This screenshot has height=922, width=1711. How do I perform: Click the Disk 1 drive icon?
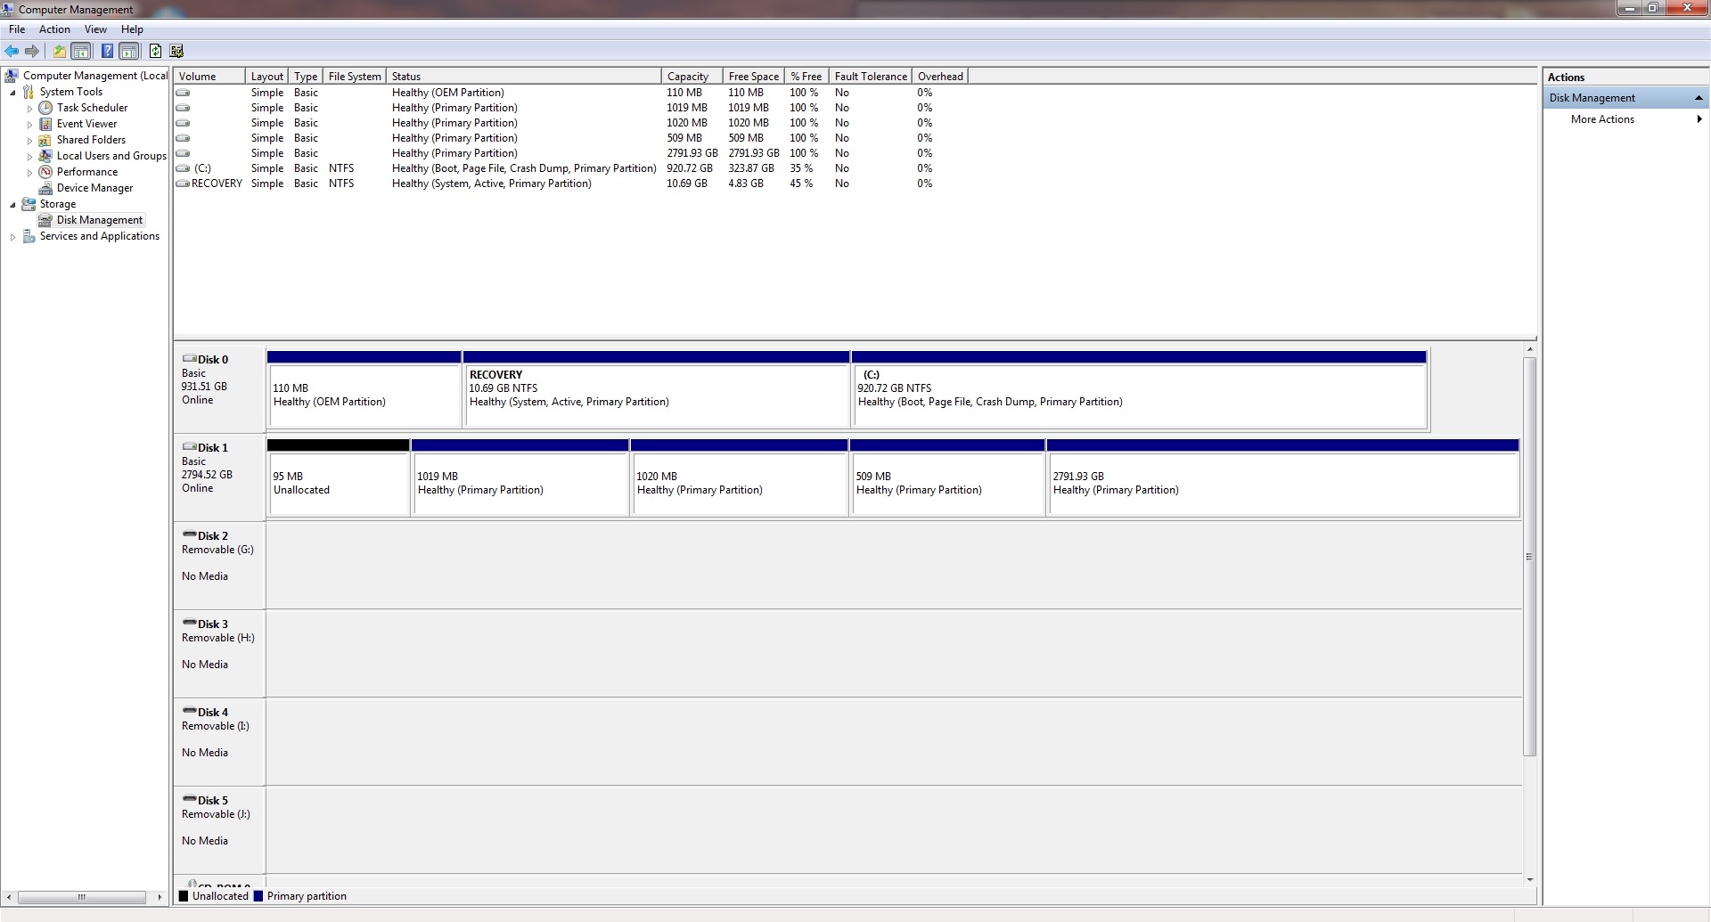[x=189, y=447]
